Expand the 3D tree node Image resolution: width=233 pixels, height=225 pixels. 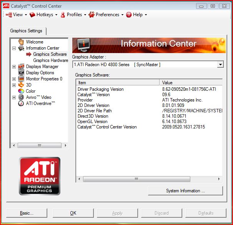(x=14, y=85)
